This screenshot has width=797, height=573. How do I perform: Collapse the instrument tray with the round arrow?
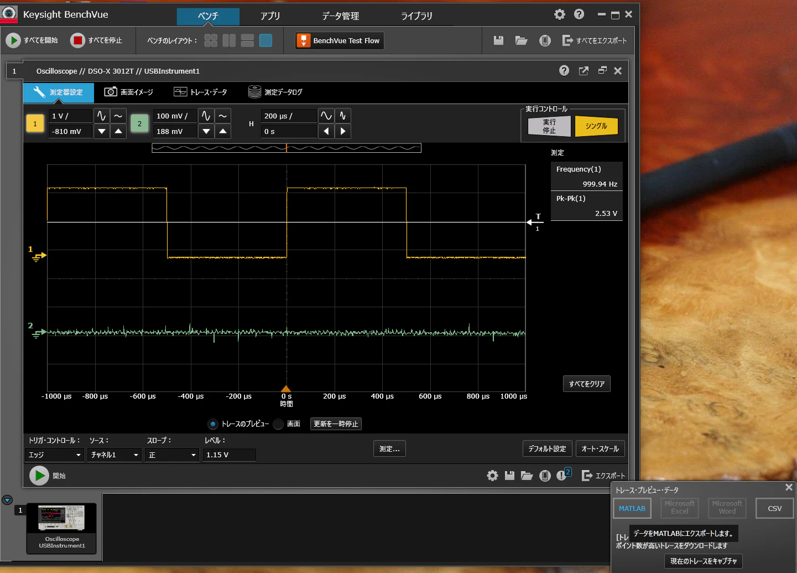[7, 500]
